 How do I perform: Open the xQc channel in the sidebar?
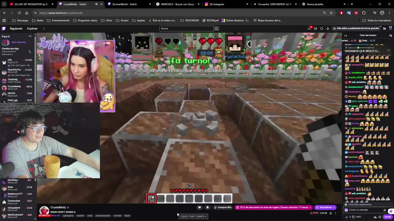pyautogui.click(x=17, y=63)
